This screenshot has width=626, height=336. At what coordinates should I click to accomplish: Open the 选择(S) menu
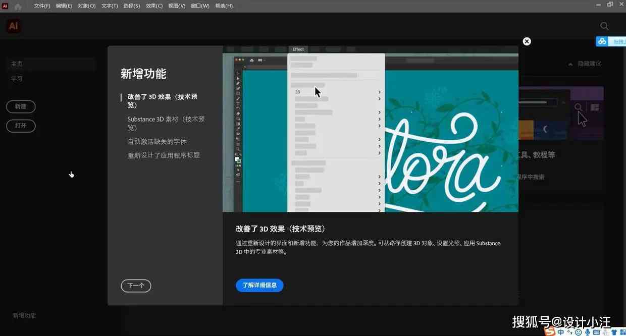tap(132, 6)
